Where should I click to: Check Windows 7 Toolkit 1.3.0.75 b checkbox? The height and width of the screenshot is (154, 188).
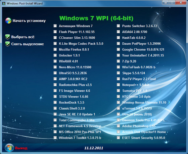point(55,138)
